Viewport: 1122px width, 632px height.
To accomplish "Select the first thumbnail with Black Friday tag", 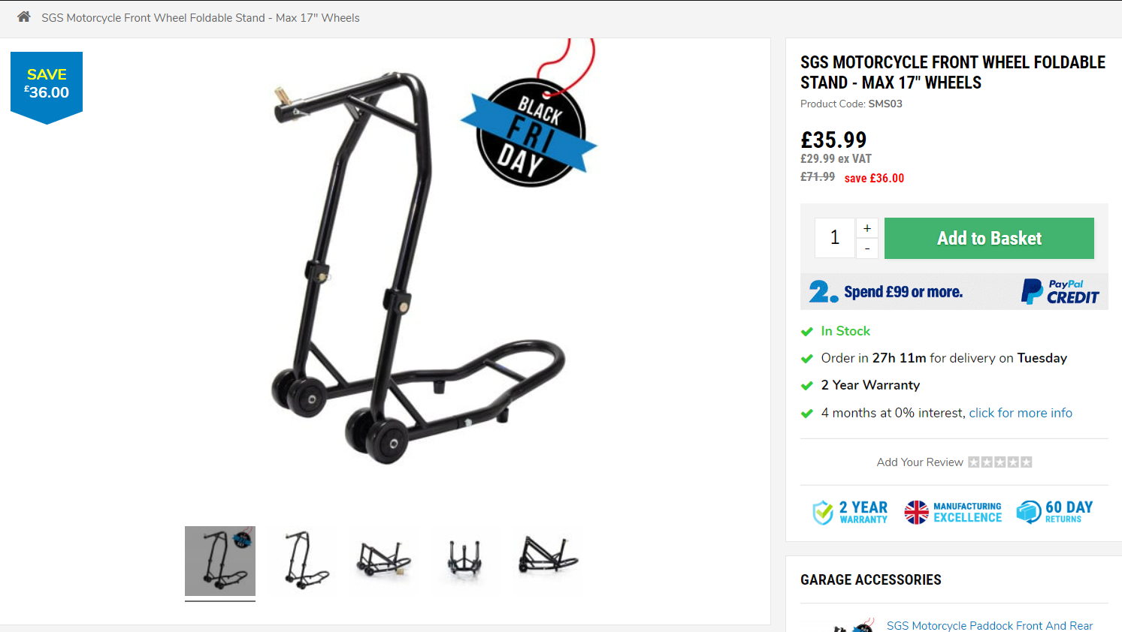I will point(220,561).
